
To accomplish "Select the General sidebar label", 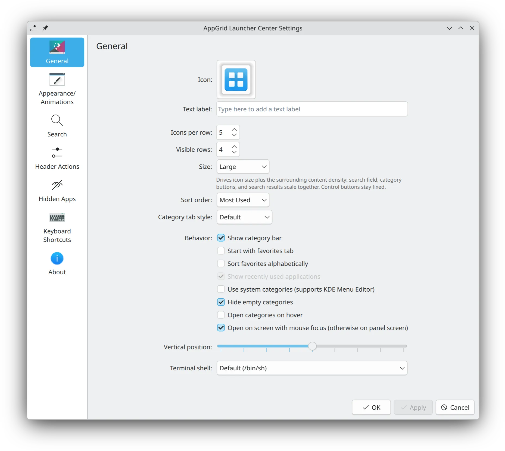I will 57,61.
